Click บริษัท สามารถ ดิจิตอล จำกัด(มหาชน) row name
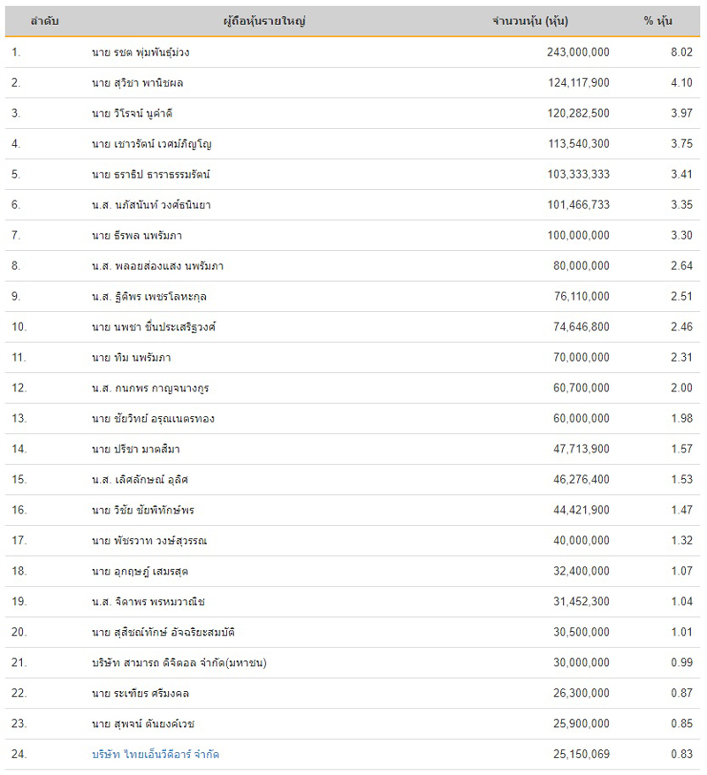 point(179,663)
